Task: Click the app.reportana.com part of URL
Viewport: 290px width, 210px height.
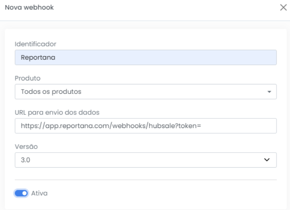Action: (77, 126)
